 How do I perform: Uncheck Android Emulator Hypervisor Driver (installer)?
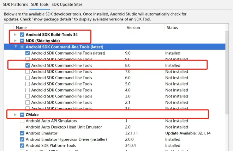22,139
